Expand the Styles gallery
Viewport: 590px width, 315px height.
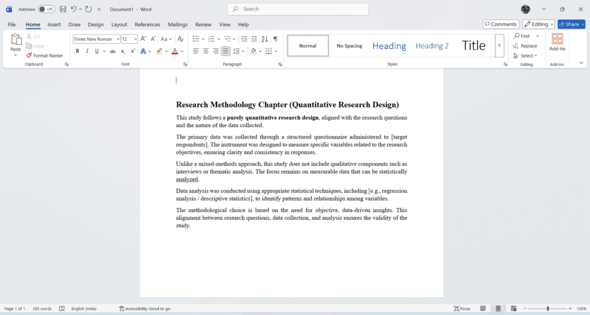tap(500, 45)
